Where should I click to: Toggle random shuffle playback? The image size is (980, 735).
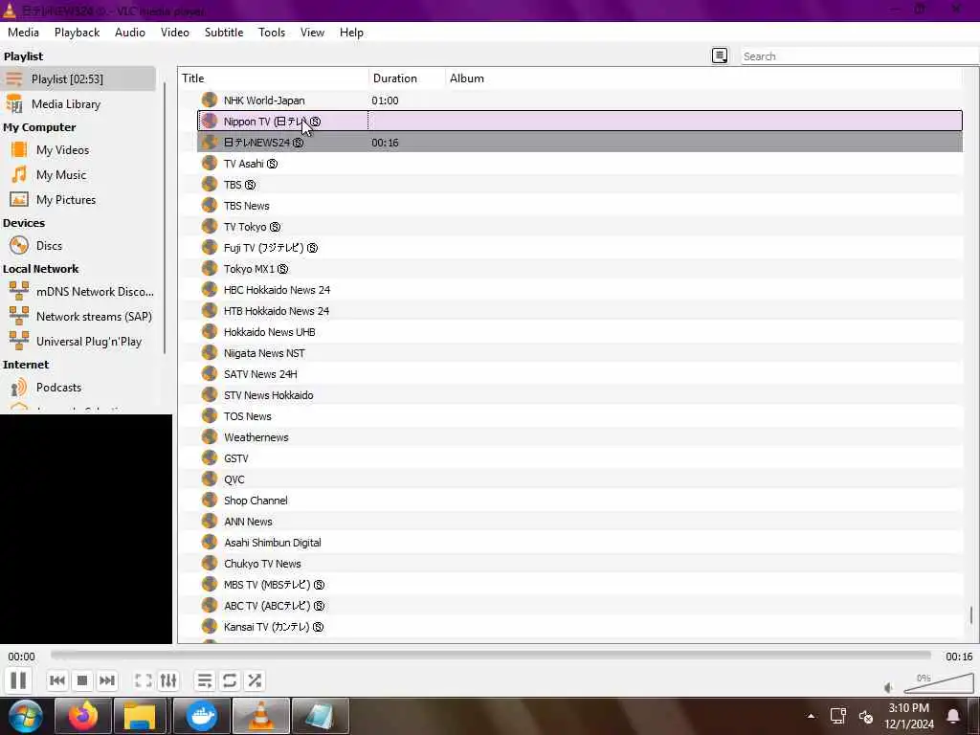click(255, 680)
